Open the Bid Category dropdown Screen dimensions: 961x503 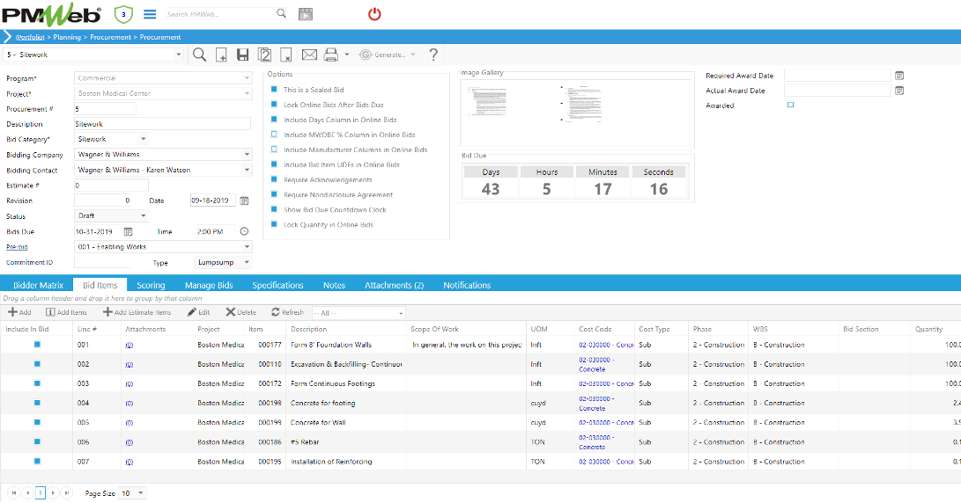click(143, 139)
